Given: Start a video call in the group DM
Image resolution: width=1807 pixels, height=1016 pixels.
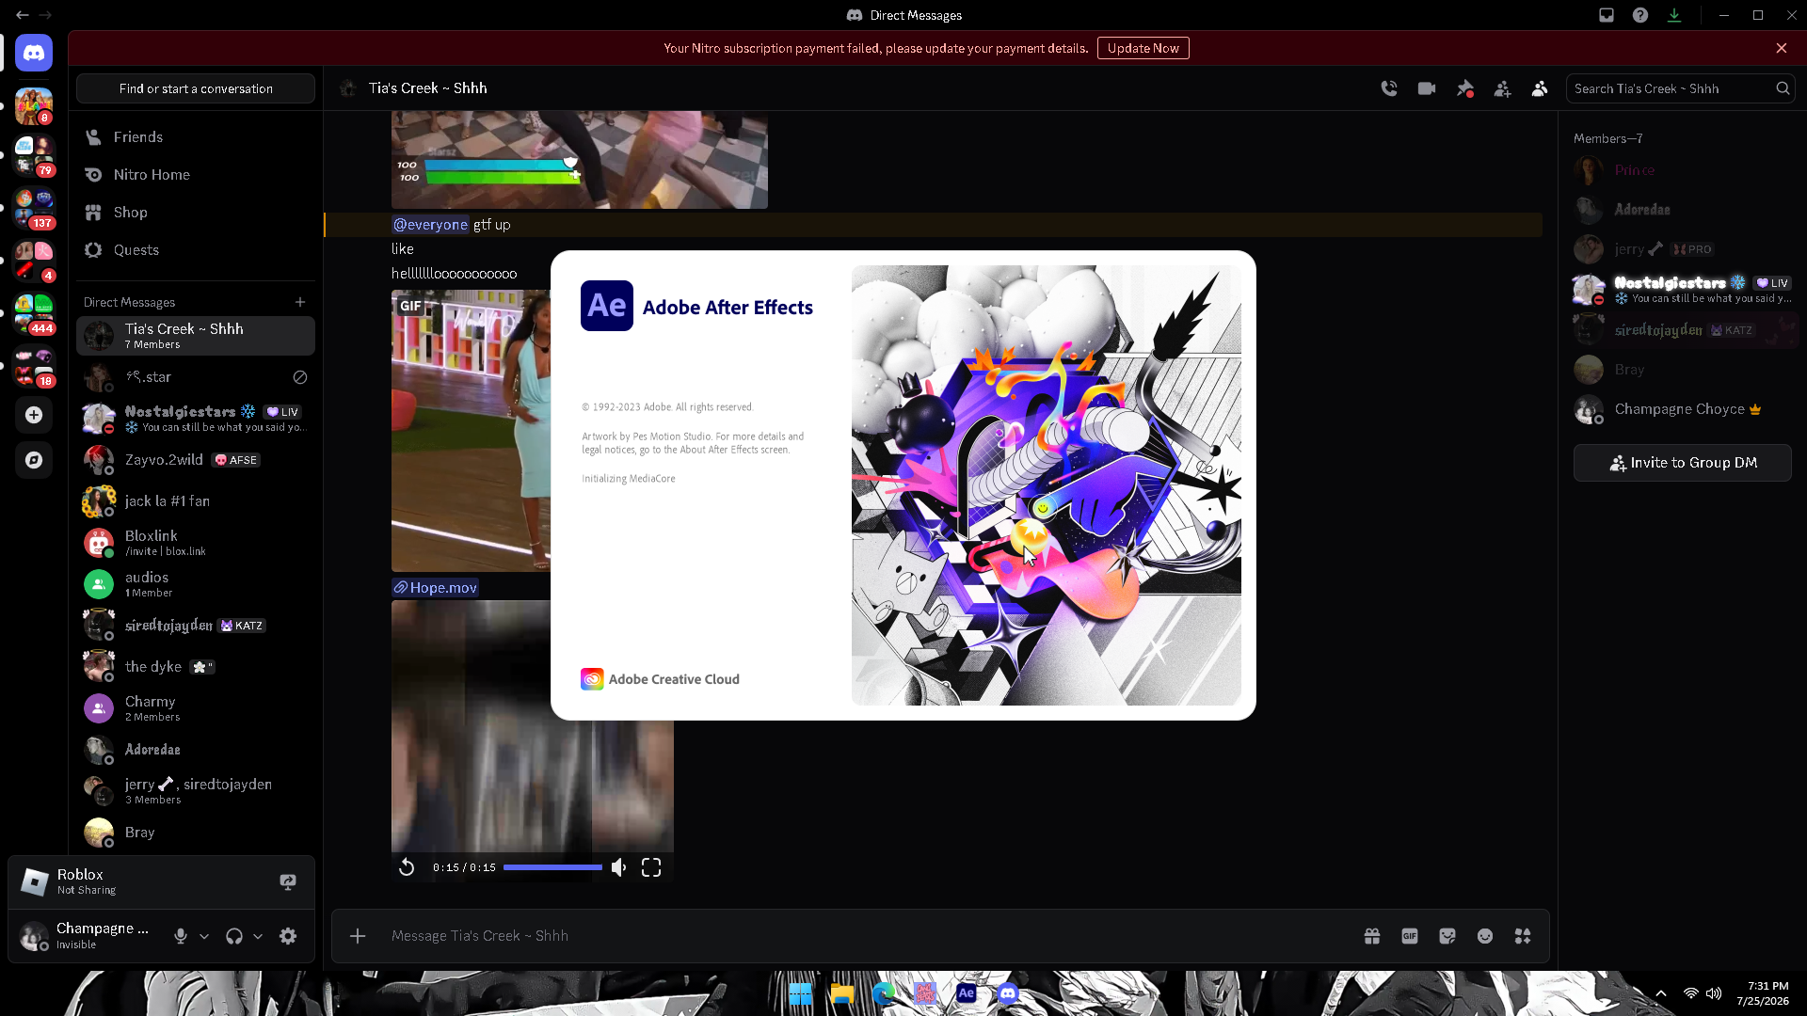Looking at the screenshot, I should [1427, 88].
